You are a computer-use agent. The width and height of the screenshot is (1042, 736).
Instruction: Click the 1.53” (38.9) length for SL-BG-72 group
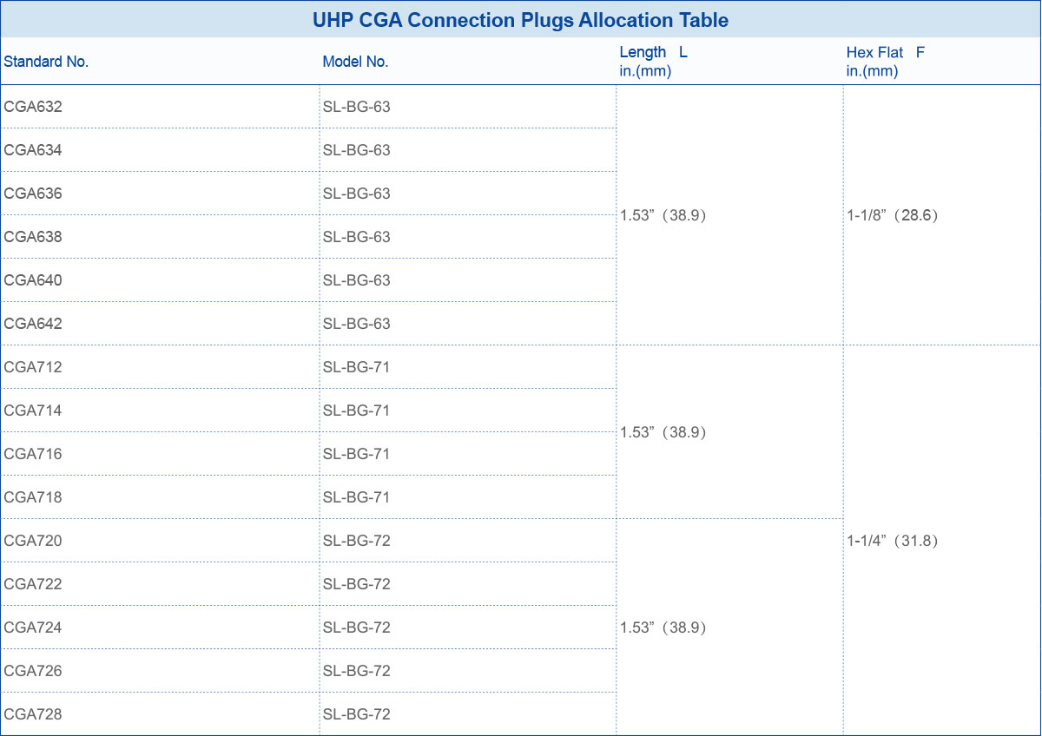click(x=663, y=628)
